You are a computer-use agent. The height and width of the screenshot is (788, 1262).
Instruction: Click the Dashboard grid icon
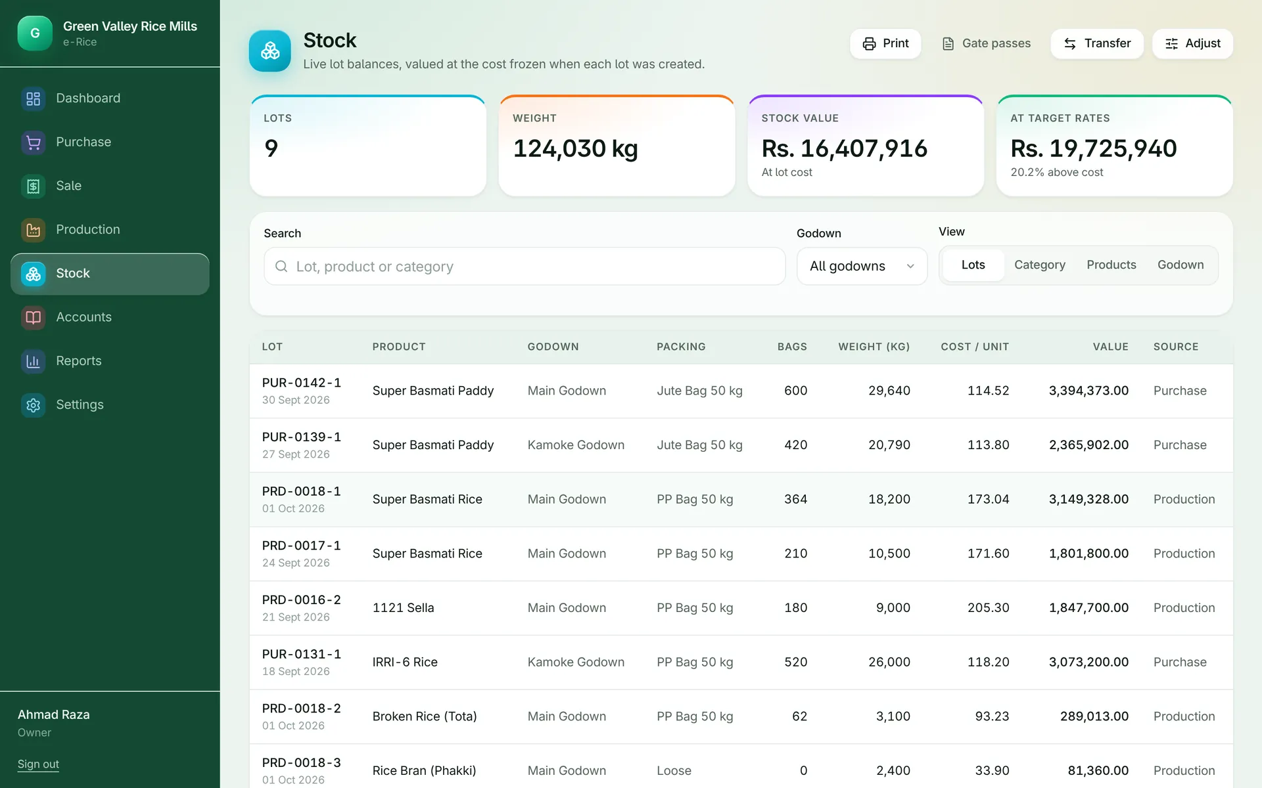(x=34, y=98)
